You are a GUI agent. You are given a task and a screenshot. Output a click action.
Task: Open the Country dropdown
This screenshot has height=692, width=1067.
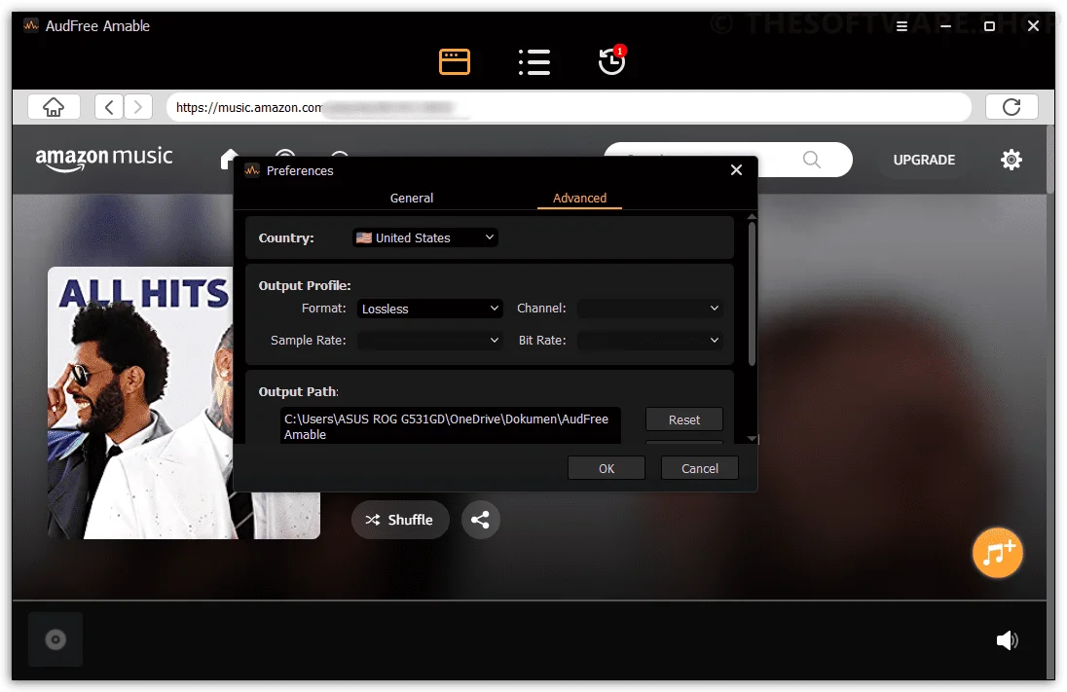tap(425, 237)
